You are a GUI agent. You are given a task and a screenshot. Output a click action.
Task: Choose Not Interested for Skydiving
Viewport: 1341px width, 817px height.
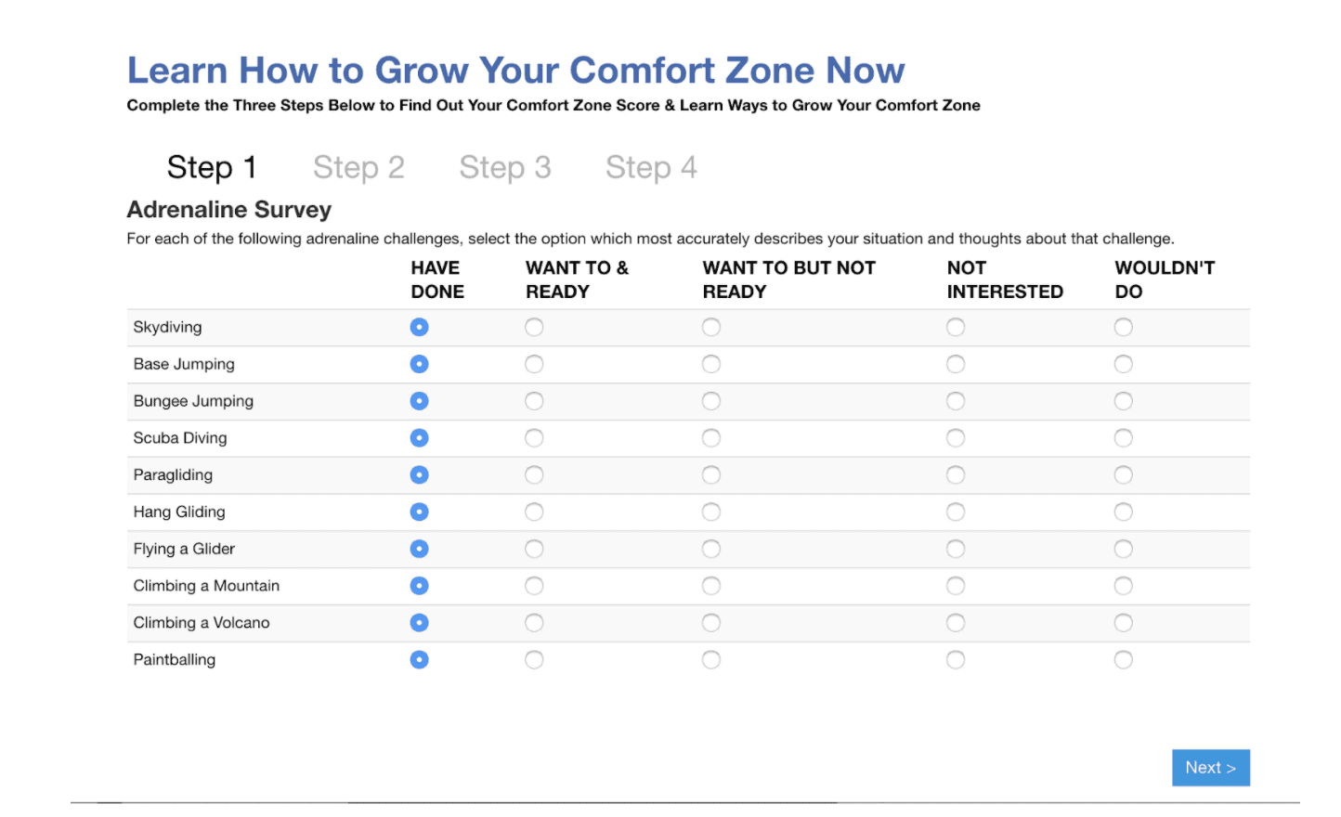(956, 327)
